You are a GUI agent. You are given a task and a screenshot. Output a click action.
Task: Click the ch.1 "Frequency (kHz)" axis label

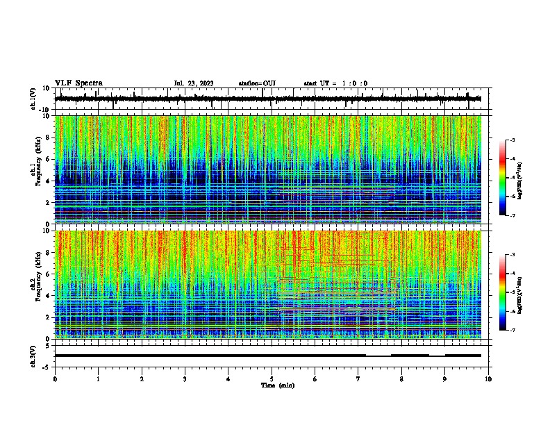point(38,161)
